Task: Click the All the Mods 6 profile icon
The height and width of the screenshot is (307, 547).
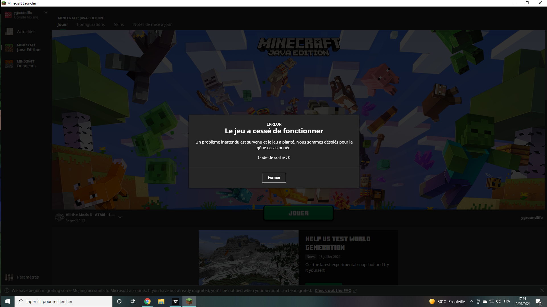Action: [x=59, y=217]
